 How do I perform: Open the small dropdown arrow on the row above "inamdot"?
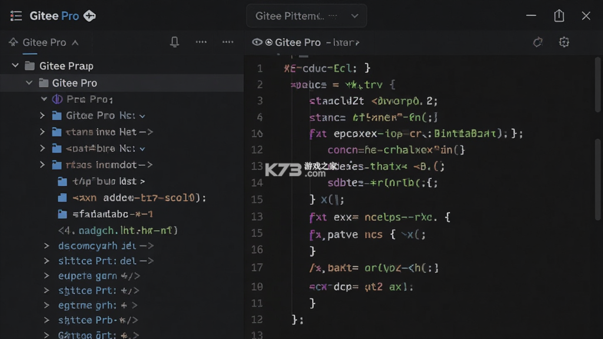(143, 149)
